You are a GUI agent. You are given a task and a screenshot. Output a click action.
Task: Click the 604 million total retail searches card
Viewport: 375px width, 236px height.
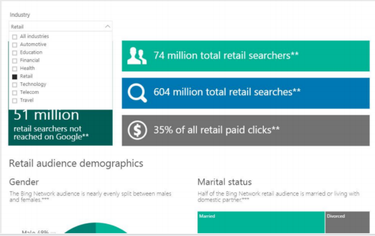click(x=246, y=93)
